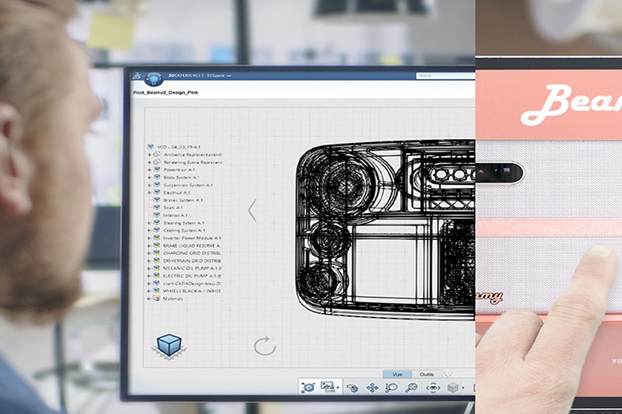Click the fly-through play icon in toolbar
The image size is (622, 414).
coord(309,387)
